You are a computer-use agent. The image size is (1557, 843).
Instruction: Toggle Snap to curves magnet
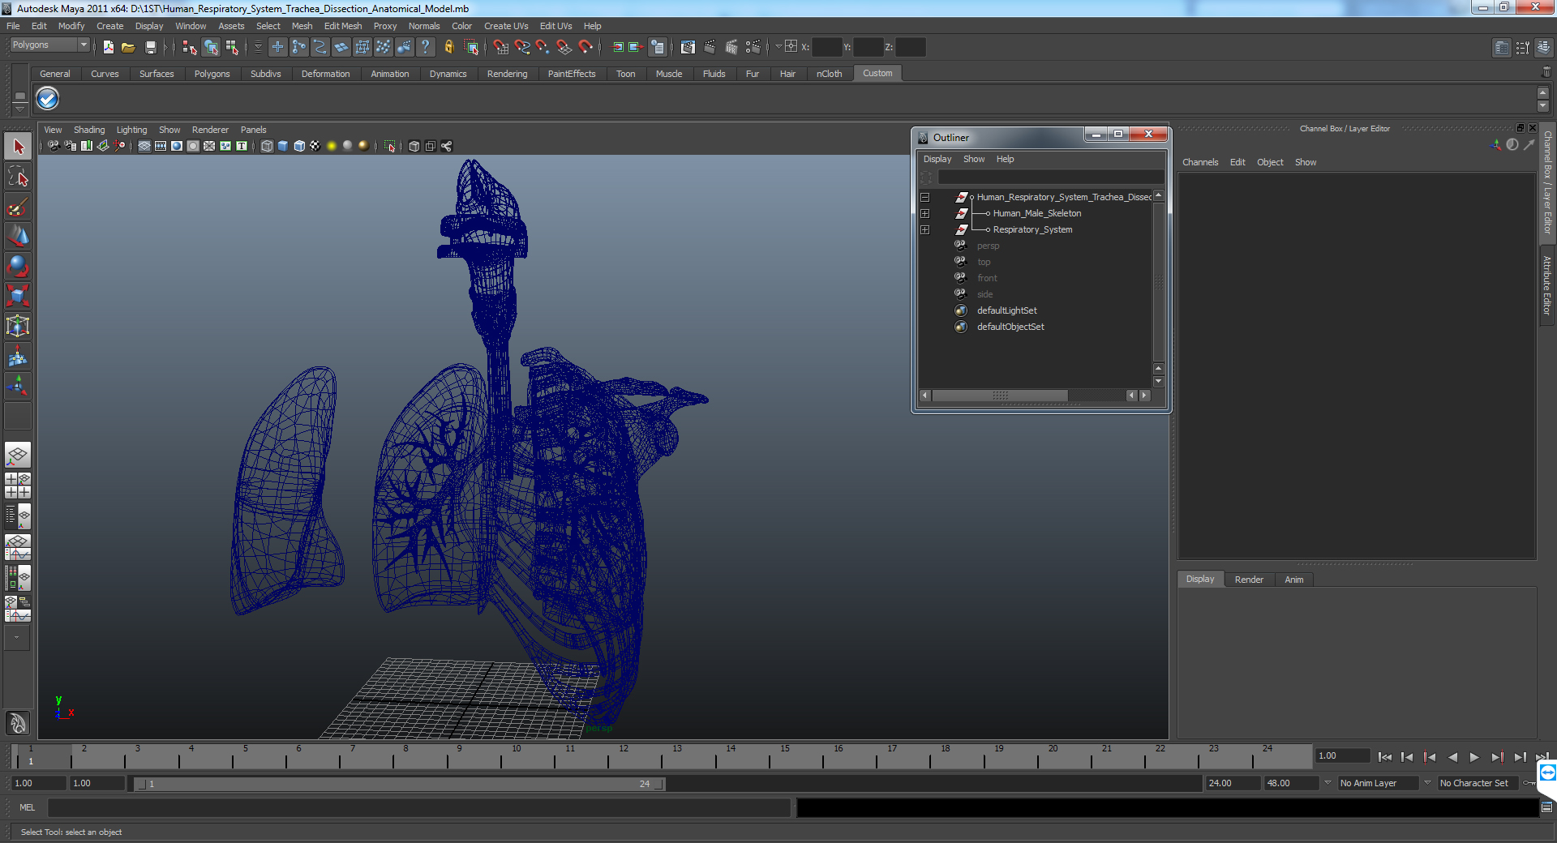point(522,47)
